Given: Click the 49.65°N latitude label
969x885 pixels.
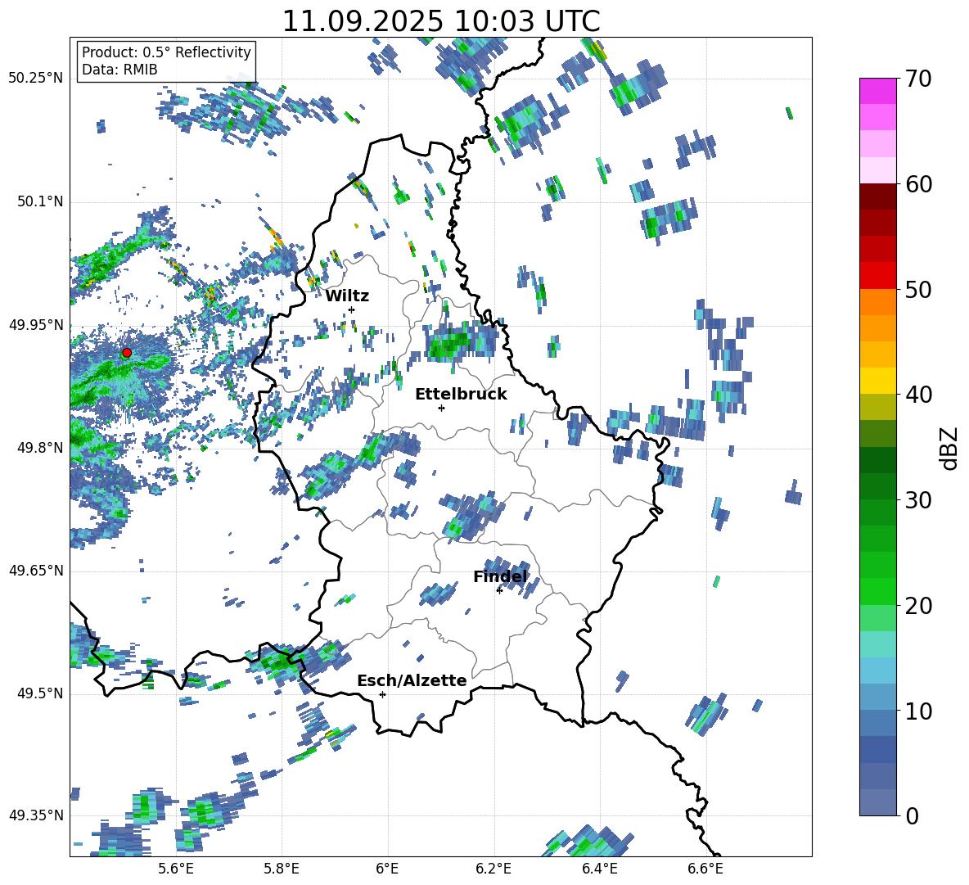Looking at the screenshot, I should 36,571.
